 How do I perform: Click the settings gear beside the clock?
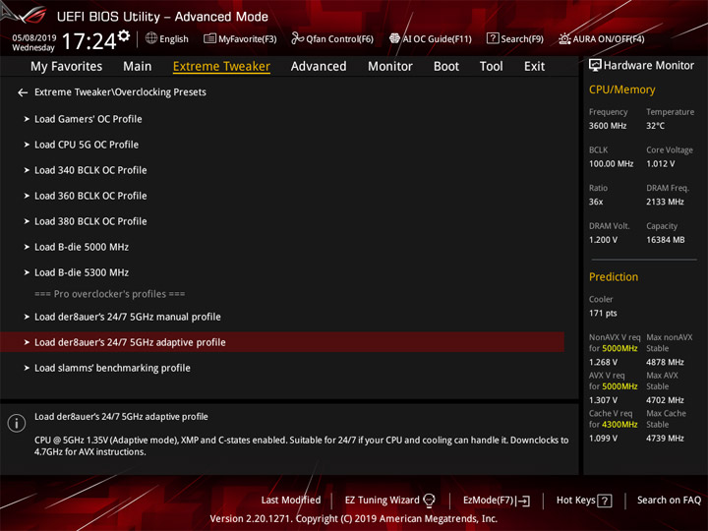pyautogui.click(x=124, y=36)
